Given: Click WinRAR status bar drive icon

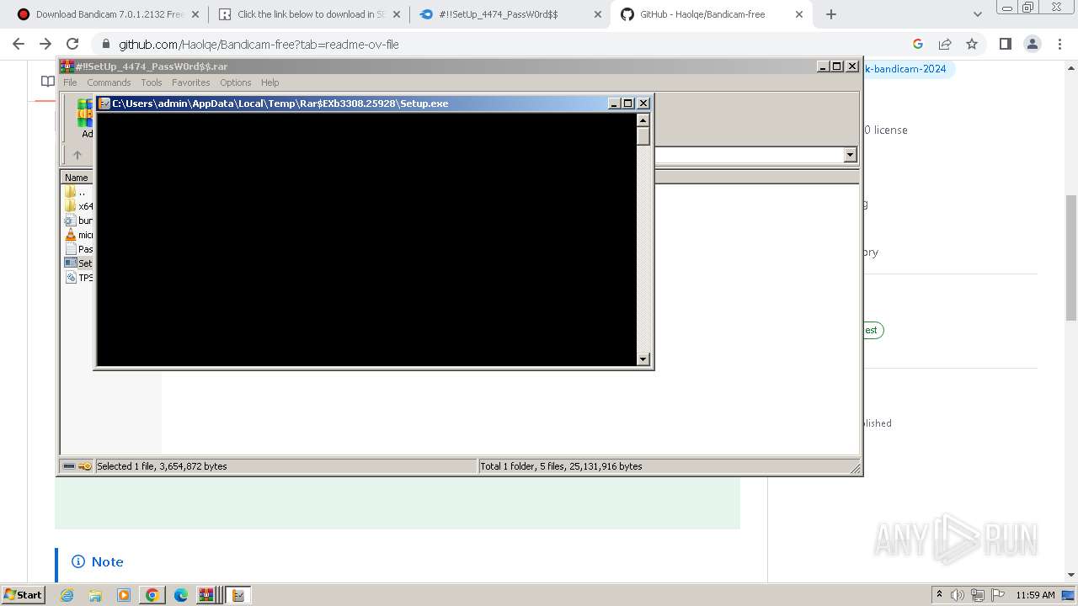Looking at the screenshot, I should [69, 466].
